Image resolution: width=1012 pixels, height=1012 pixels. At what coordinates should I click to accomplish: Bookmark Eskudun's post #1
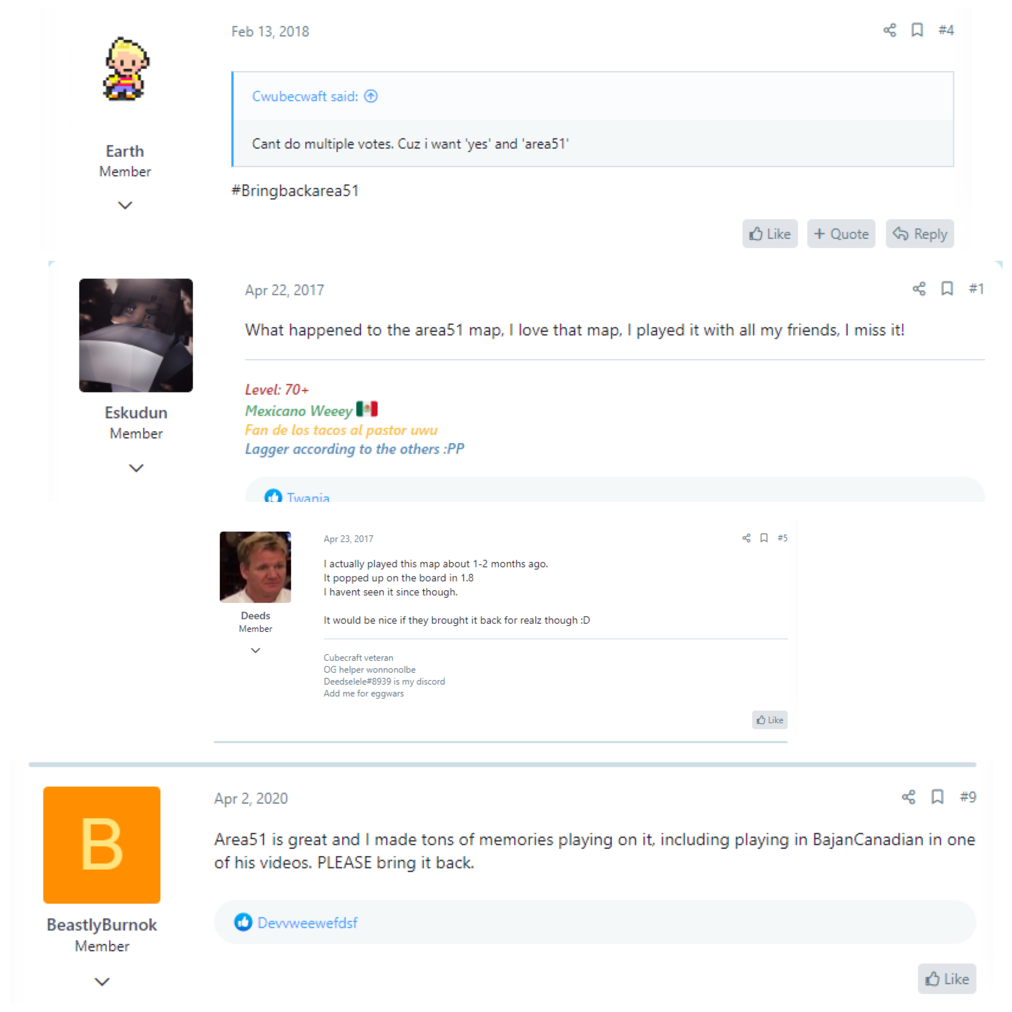[946, 289]
